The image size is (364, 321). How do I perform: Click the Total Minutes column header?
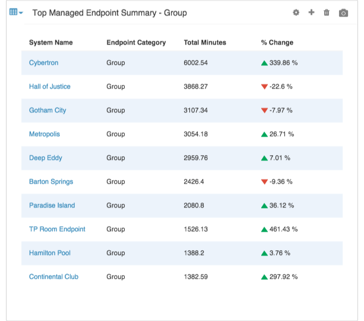pyautogui.click(x=205, y=43)
